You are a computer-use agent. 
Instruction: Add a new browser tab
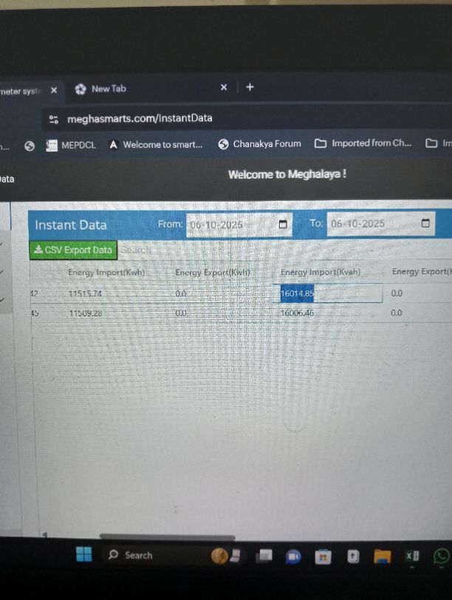[250, 87]
